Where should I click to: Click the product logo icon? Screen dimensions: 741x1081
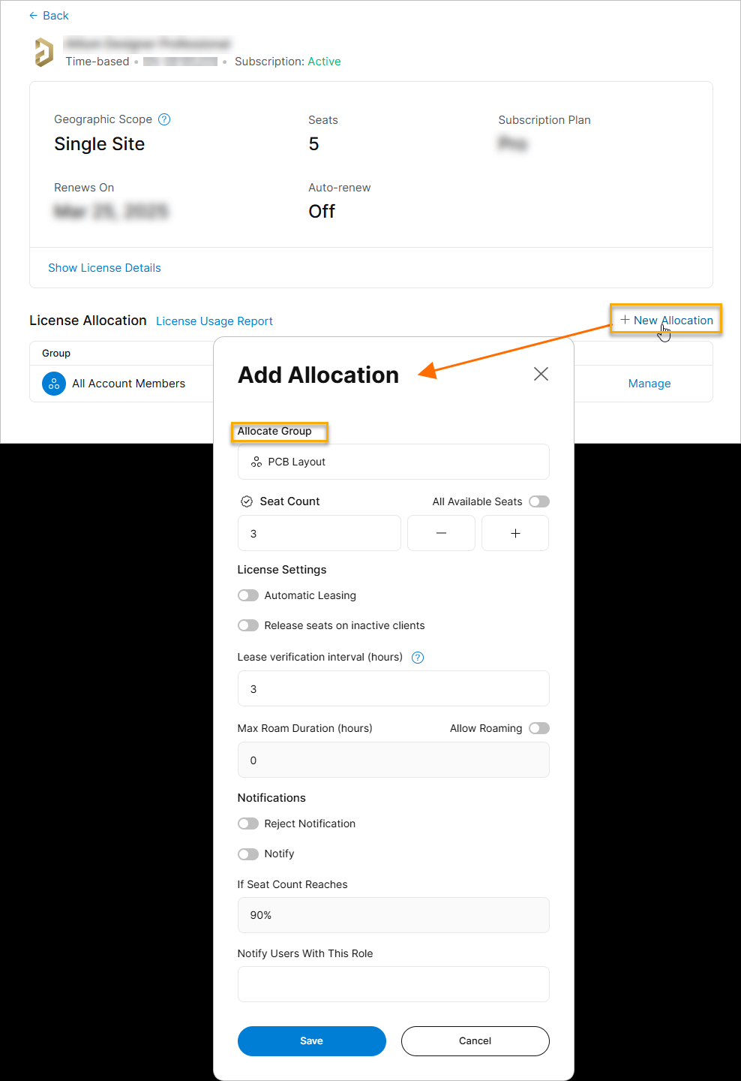[x=44, y=53]
